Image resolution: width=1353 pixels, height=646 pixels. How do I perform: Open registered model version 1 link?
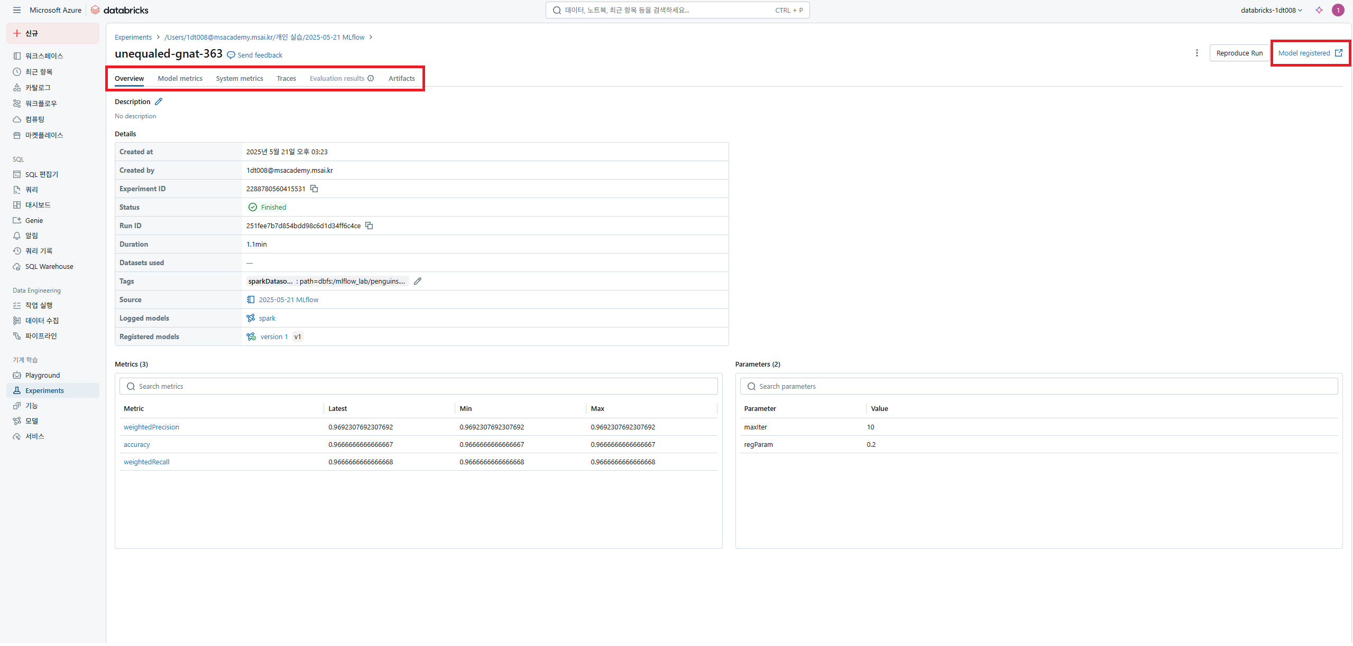click(x=274, y=336)
